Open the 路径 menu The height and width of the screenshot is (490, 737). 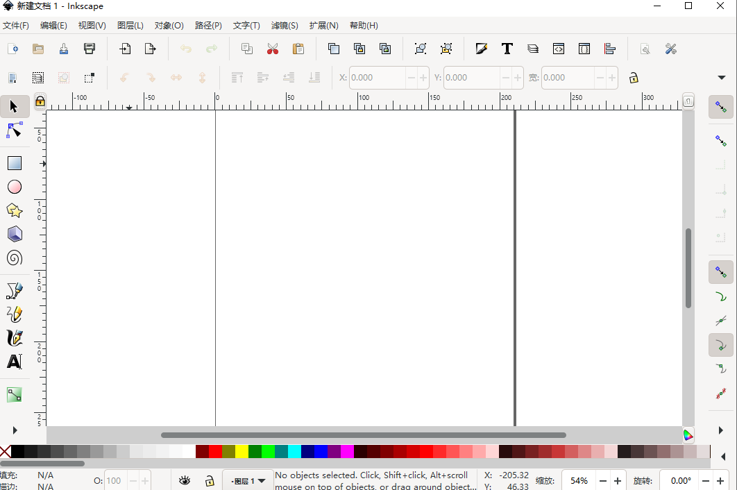point(207,25)
